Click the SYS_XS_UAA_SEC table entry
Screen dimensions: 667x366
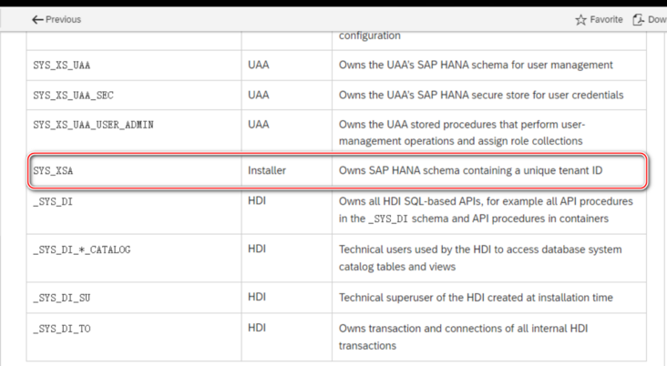pyautogui.click(x=74, y=95)
